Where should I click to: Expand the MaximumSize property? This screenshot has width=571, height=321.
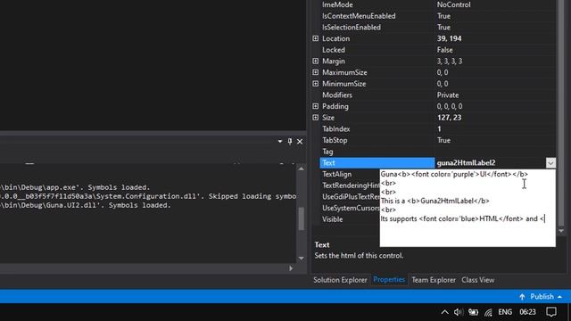(x=315, y=72)
